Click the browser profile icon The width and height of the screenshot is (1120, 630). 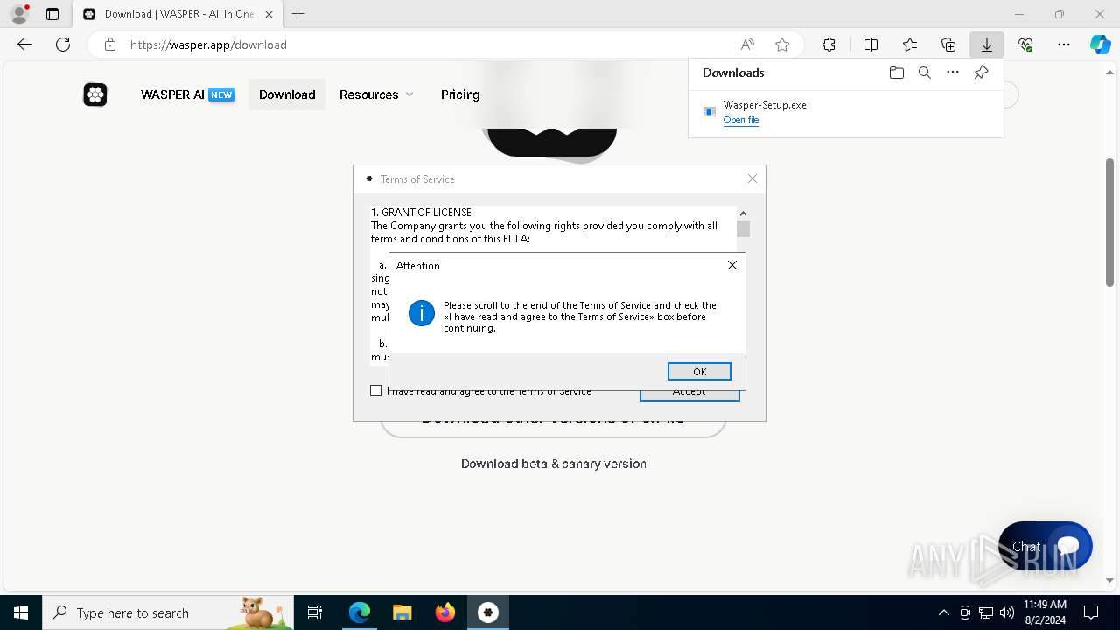point(19,14)
